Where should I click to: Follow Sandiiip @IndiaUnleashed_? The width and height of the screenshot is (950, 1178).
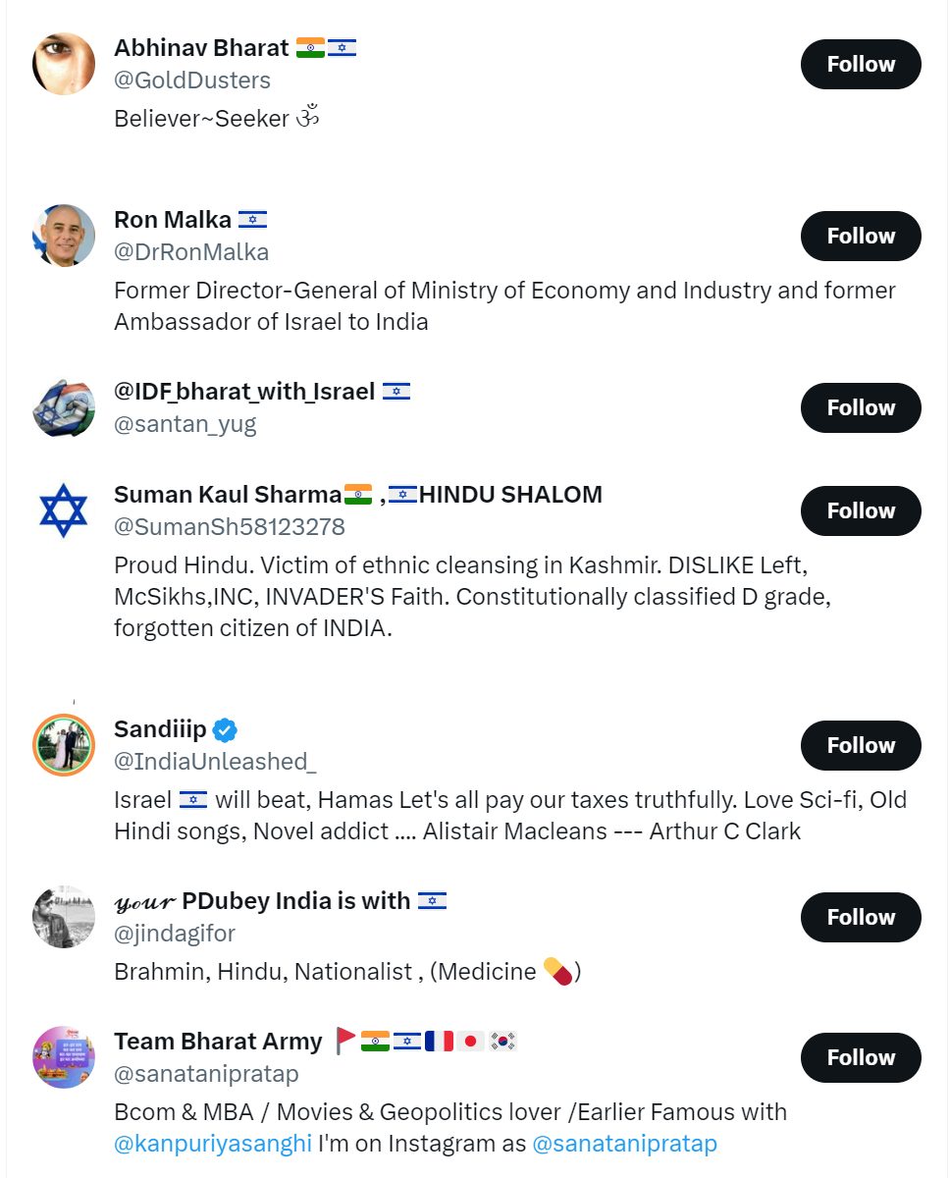click(x=861, y=745)
